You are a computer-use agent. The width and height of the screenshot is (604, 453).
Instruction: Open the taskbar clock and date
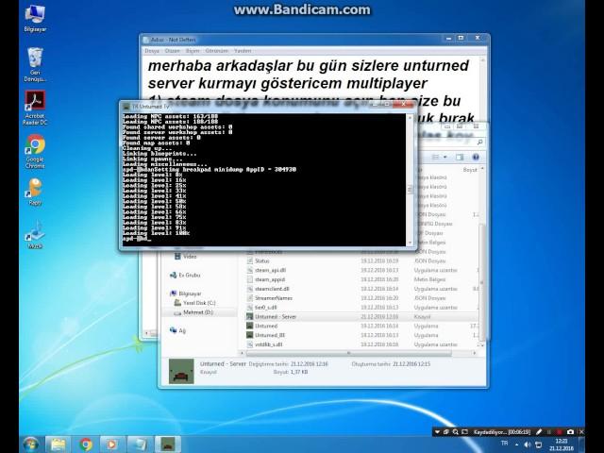(562, 445)
